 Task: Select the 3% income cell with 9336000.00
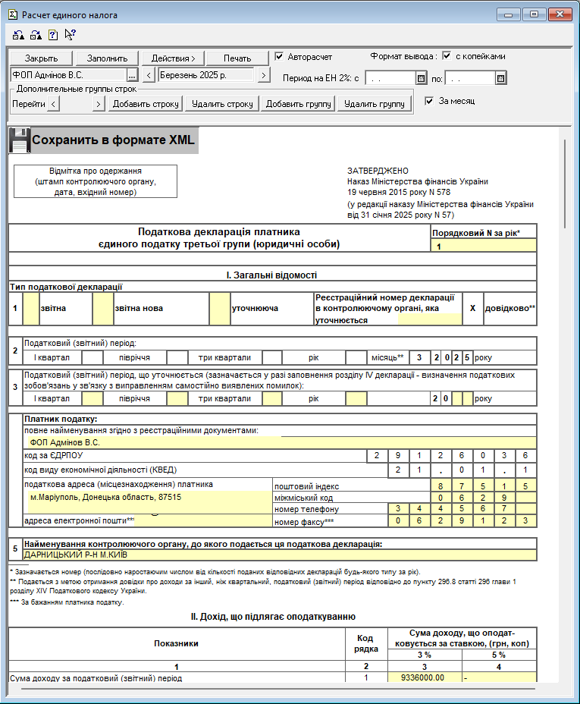425,677
